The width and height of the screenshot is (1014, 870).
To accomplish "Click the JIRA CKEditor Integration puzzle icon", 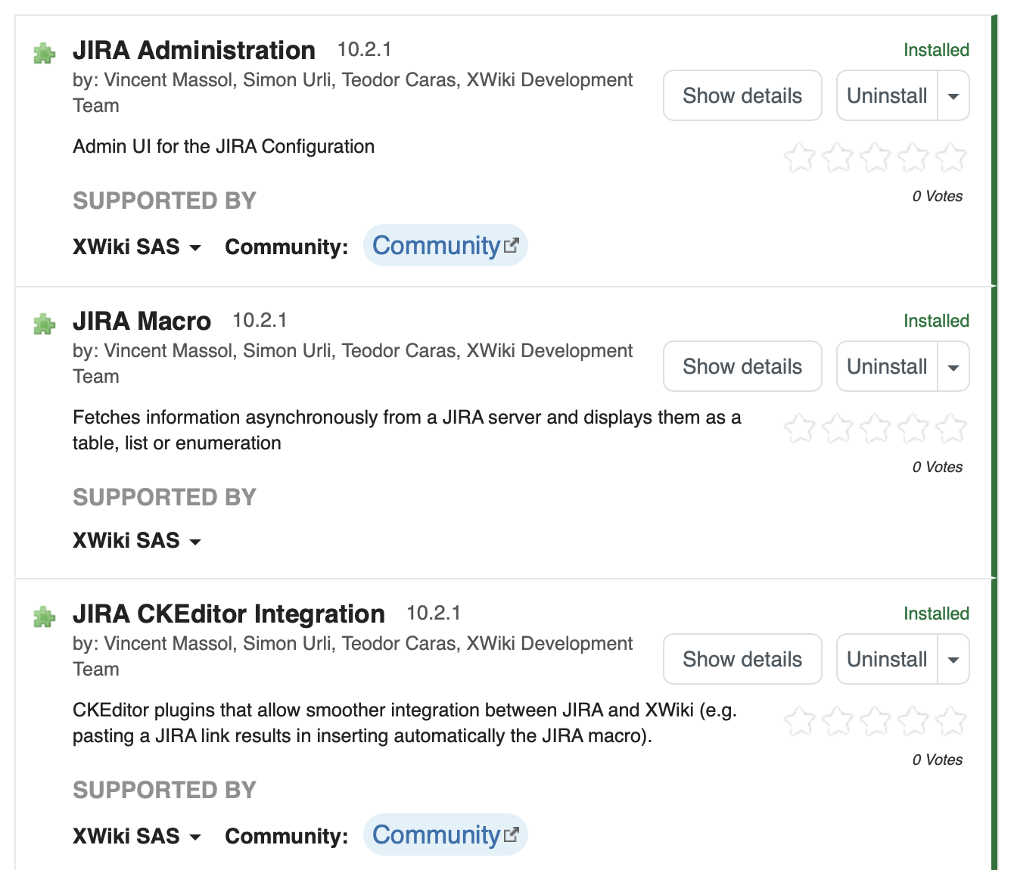I will (x=45, y=617).
